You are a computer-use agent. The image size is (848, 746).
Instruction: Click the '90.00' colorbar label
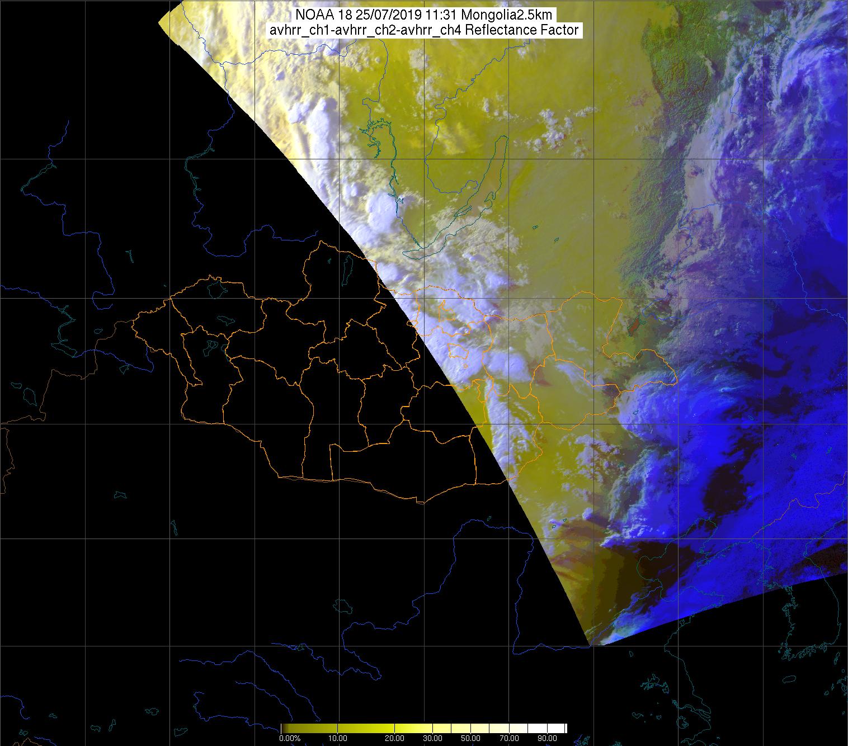point(547,738)
